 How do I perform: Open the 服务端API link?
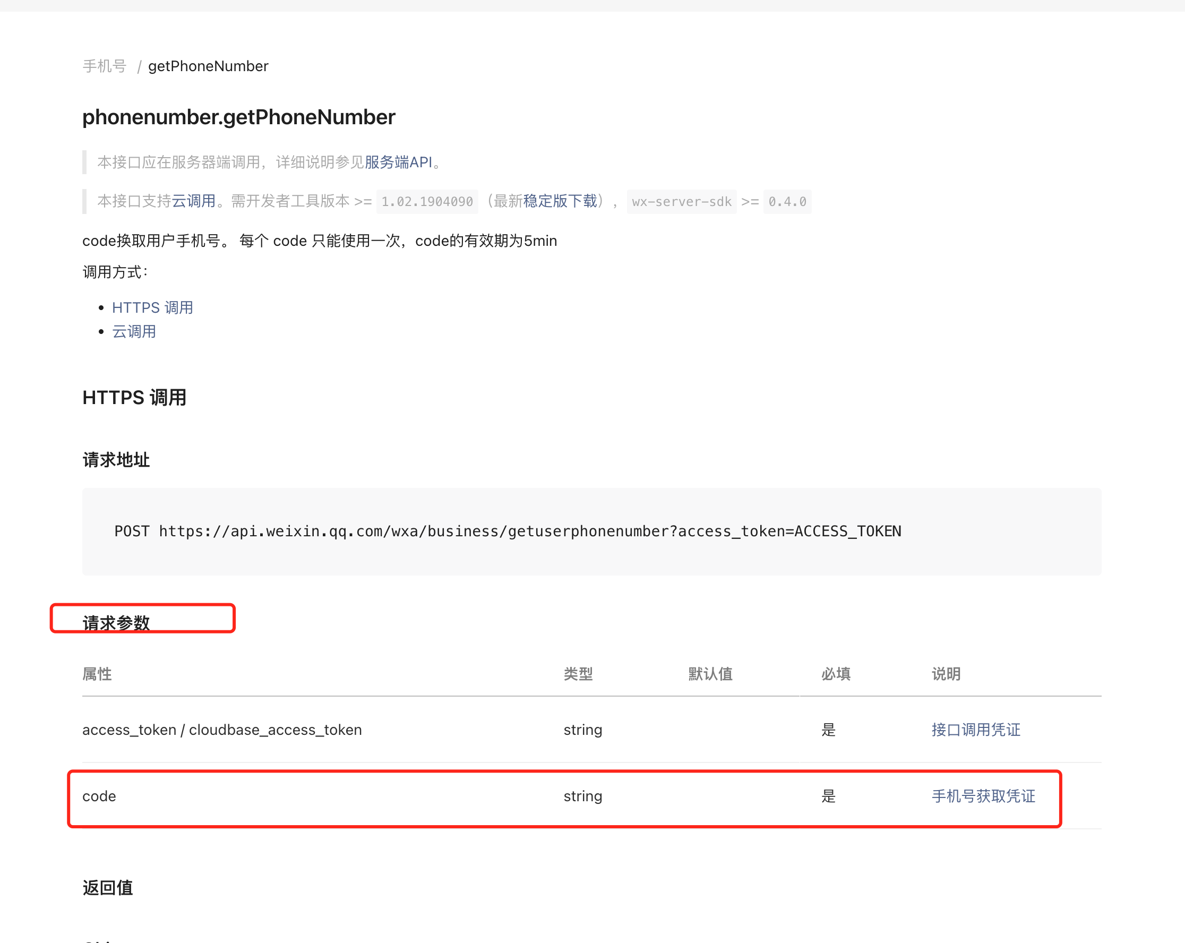point(399,162)
